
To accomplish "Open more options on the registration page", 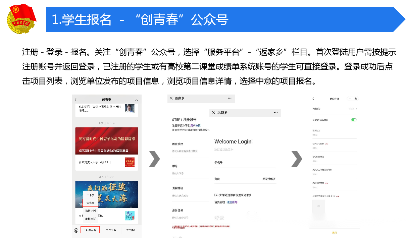I will click(x=230, y=98).
